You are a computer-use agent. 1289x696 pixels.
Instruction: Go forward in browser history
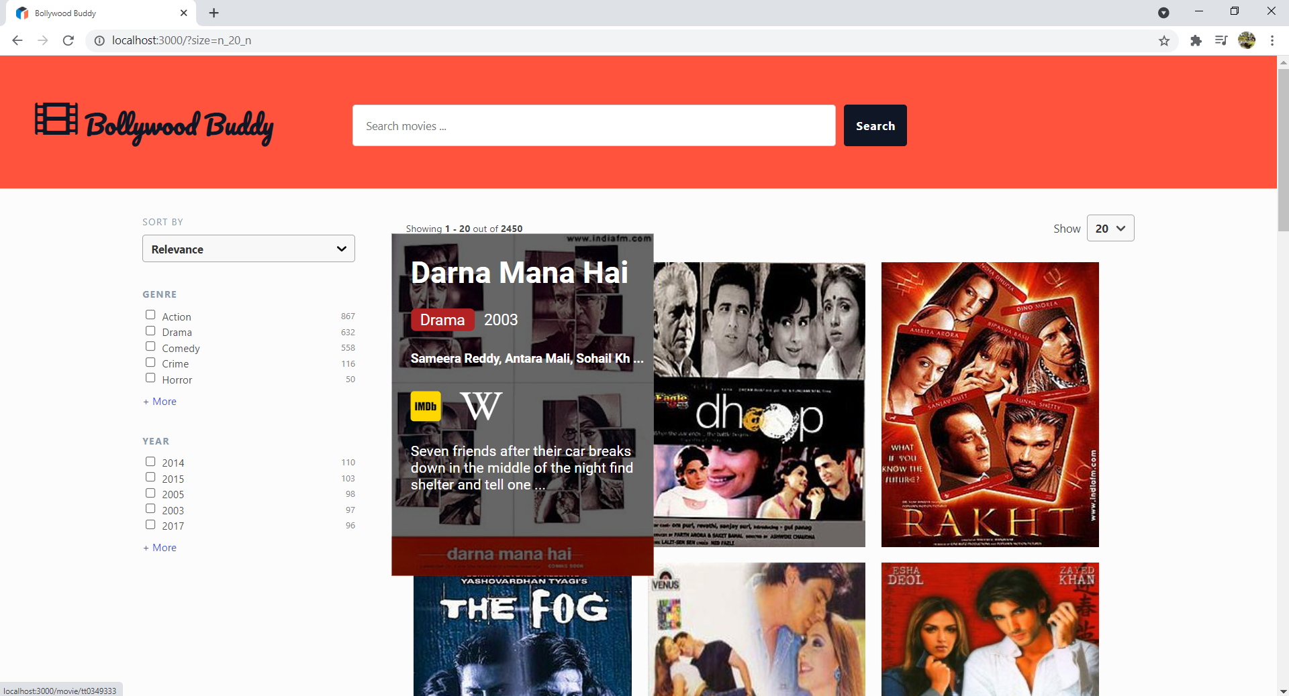pyautogui.click(x=43, y=40)
